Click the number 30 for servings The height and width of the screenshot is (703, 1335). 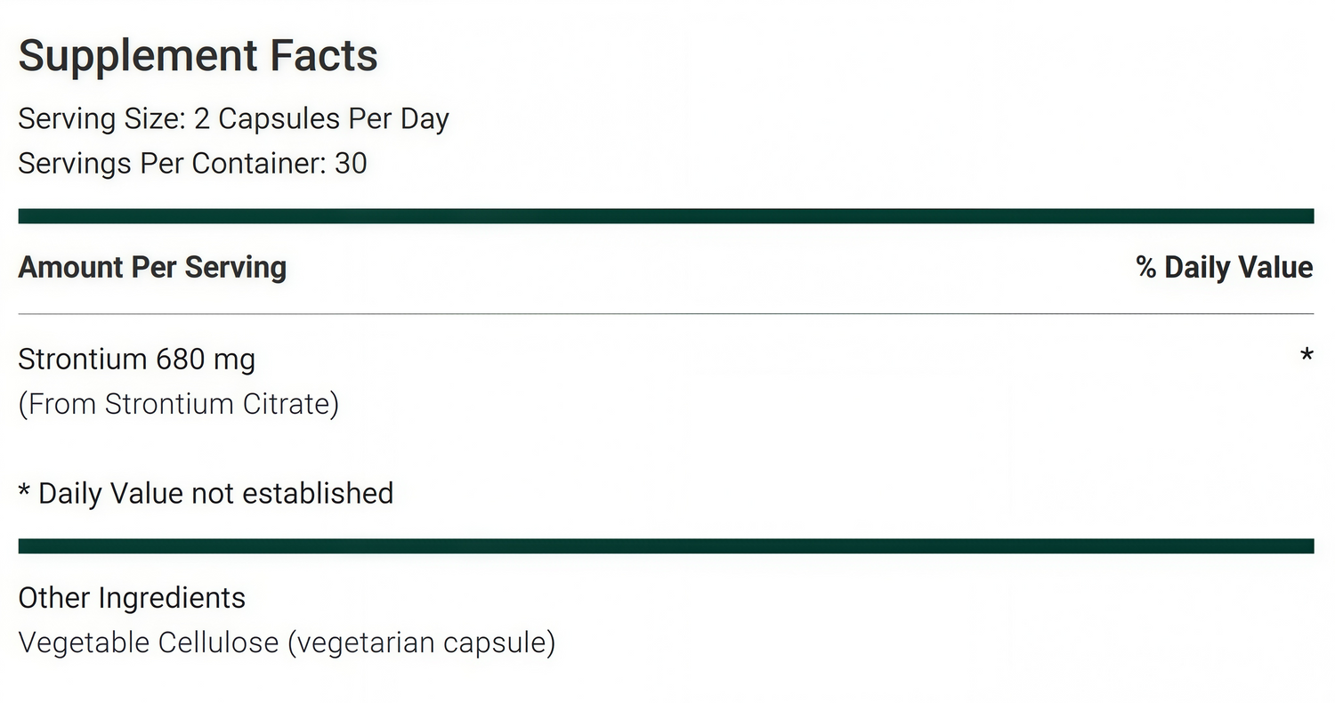pos(351,164)
